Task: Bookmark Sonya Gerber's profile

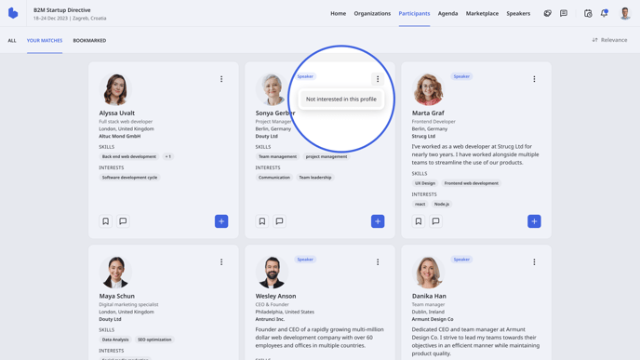Action: (262, 221)
